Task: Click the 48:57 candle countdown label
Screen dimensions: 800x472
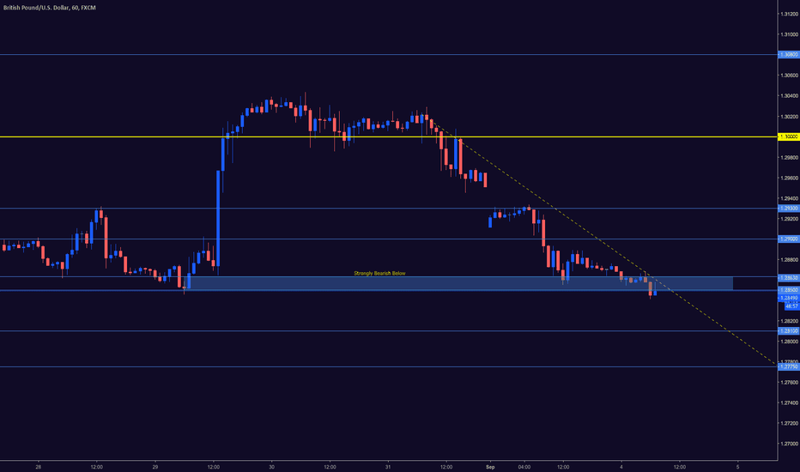Action: click(791, 306)
